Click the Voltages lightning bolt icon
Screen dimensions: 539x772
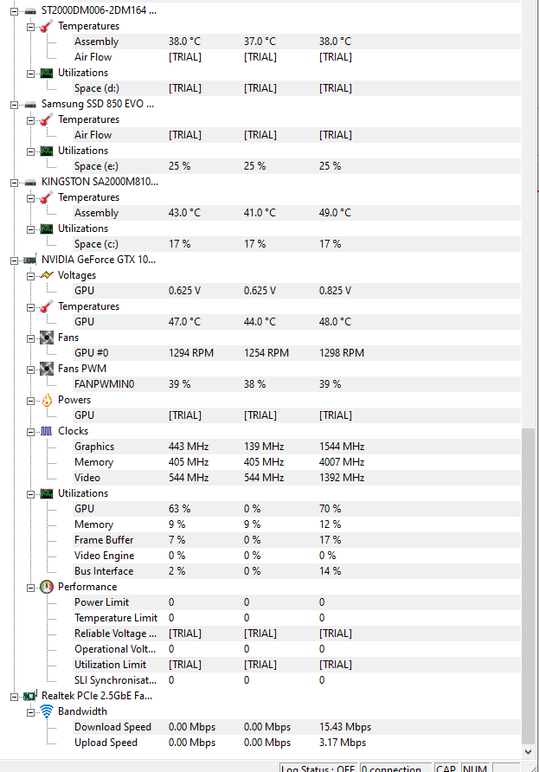click(47, 275)
